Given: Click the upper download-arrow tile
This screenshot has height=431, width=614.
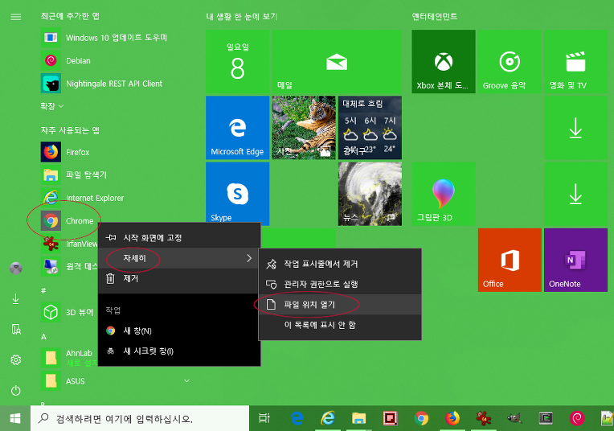Looking at the screenshot, I should [575, 128].
